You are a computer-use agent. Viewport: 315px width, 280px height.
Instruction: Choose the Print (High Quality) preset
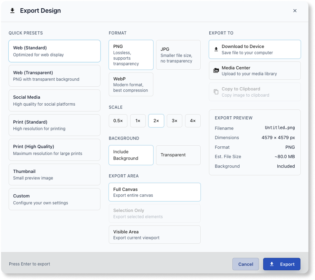coord(54,149)
